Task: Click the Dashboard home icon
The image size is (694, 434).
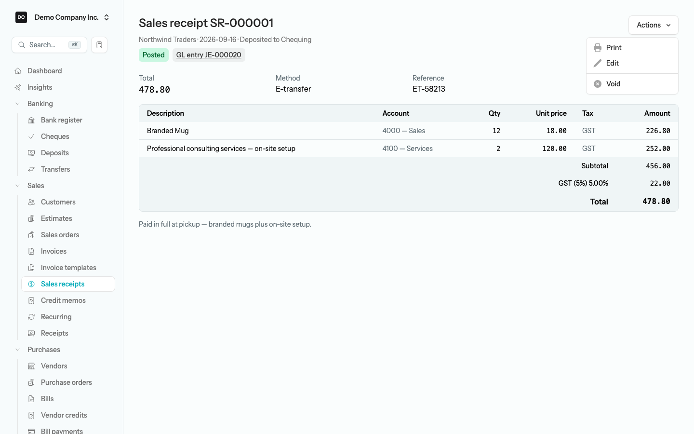Action: (x=18, y=71)
